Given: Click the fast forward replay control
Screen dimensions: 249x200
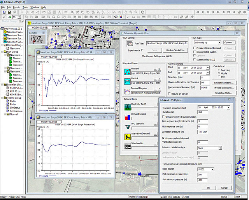Looking at the screenshot, I should (x=234, y=12).
